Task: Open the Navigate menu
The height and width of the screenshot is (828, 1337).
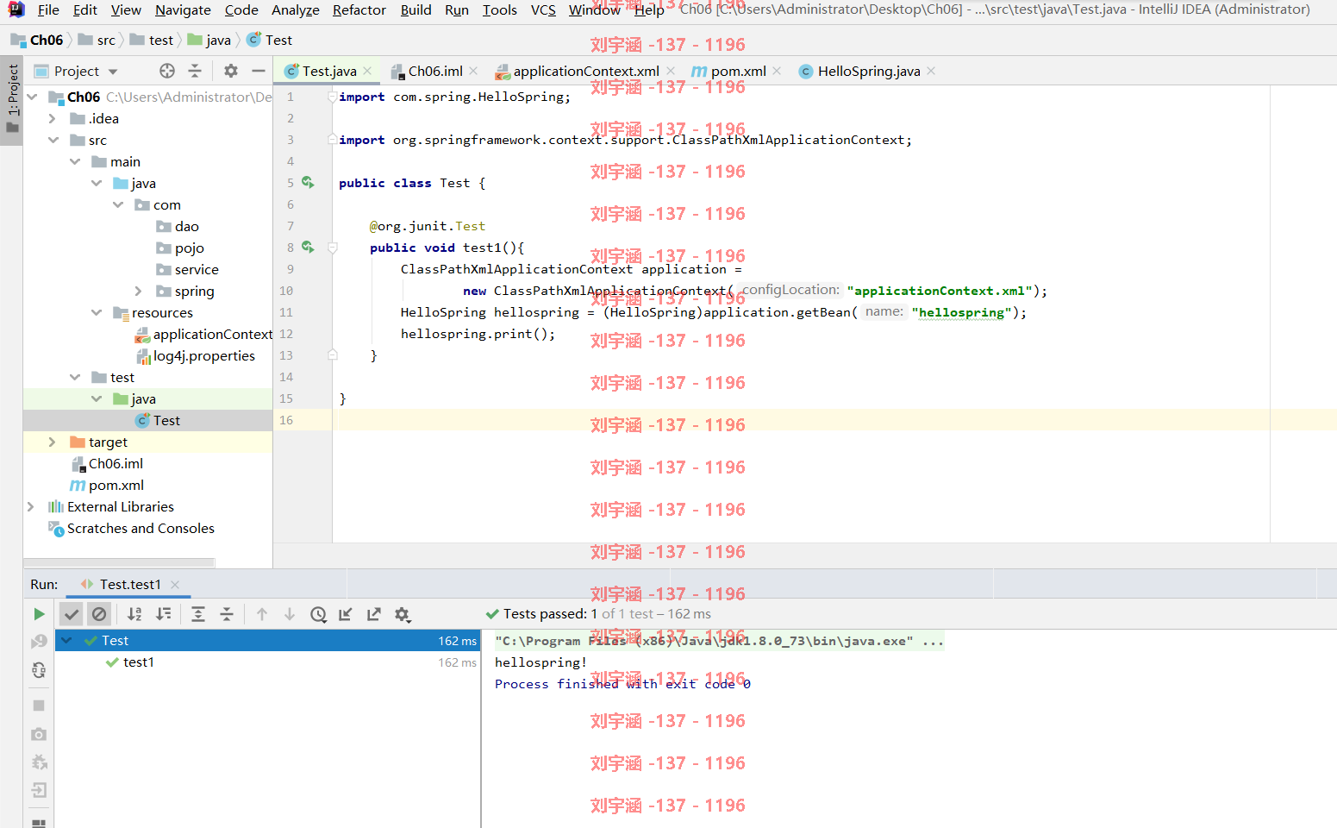Action: 183,9
